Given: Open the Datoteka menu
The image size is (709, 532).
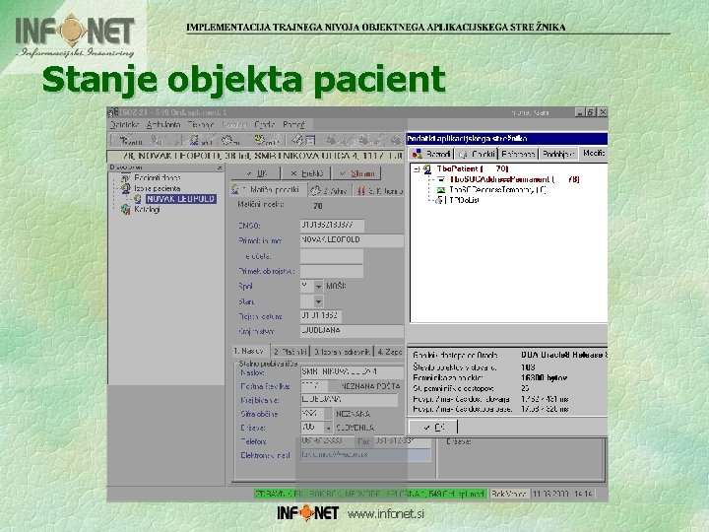Looking at the screenshot, I should pyautogui.click(x=124, y=125).
